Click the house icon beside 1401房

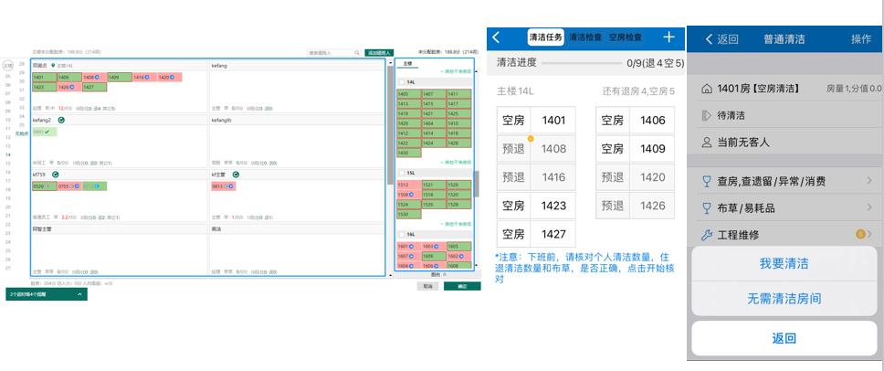(706, 89)
